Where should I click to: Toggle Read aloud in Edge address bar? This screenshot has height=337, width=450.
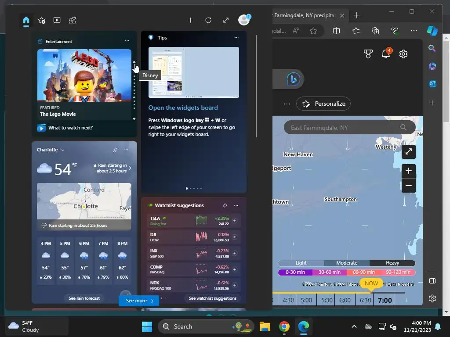(x=296, y=31)
